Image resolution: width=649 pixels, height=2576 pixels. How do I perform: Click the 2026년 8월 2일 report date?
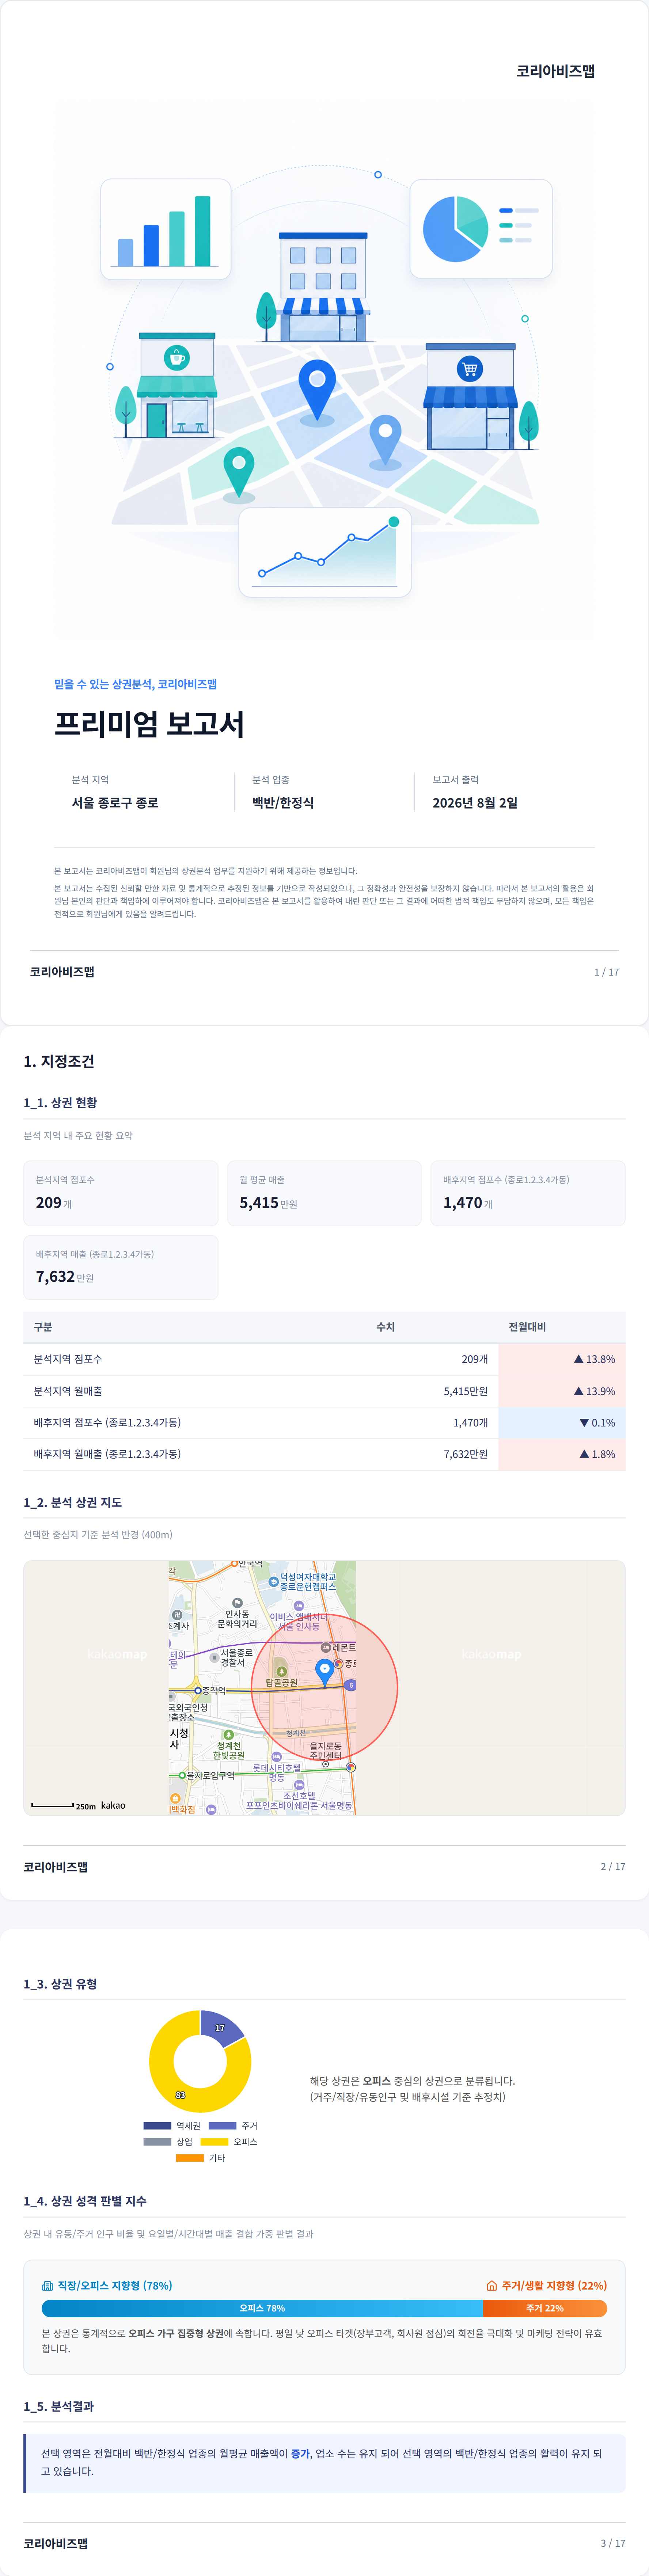(475, 803)
